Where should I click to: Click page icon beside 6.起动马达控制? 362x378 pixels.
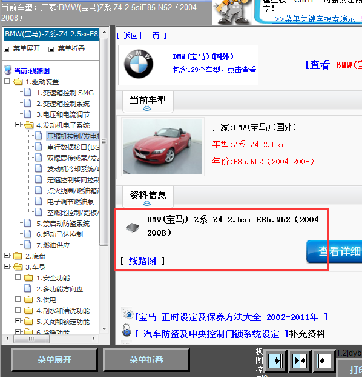click(x=28, y=234)
